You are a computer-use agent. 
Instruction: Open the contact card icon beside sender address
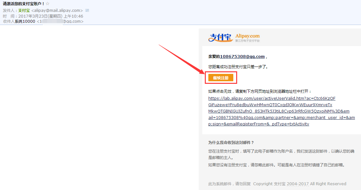[87, 11]
